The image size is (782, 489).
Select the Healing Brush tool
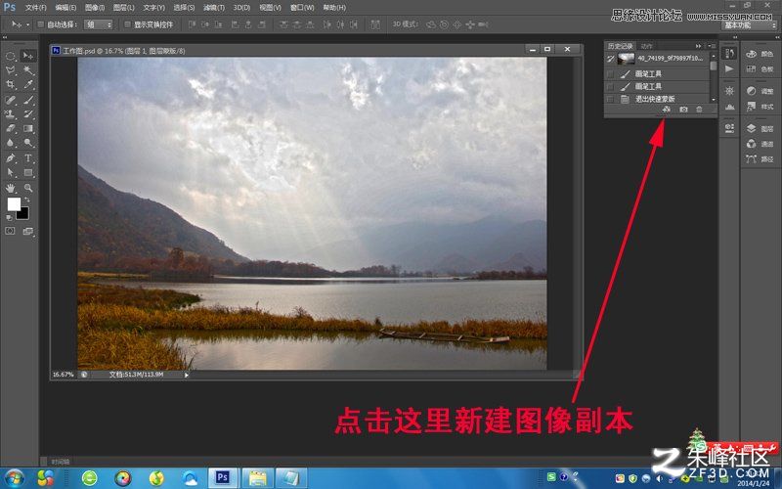(x=10, y=100)
